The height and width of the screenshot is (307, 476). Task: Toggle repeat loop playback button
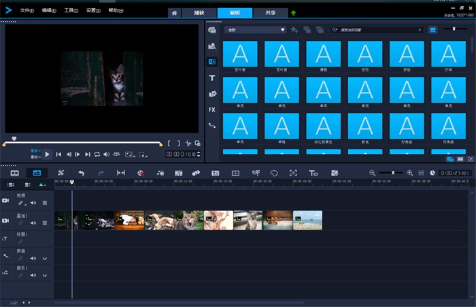pos(97,155)
